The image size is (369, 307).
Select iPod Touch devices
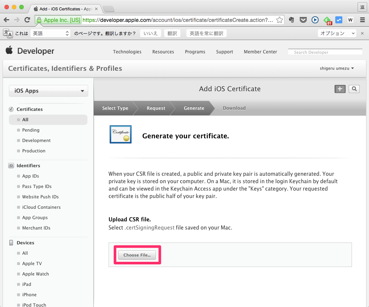point(34,305)
